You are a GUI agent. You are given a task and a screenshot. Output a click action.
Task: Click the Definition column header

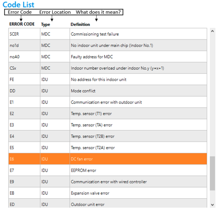pos(80,25)
